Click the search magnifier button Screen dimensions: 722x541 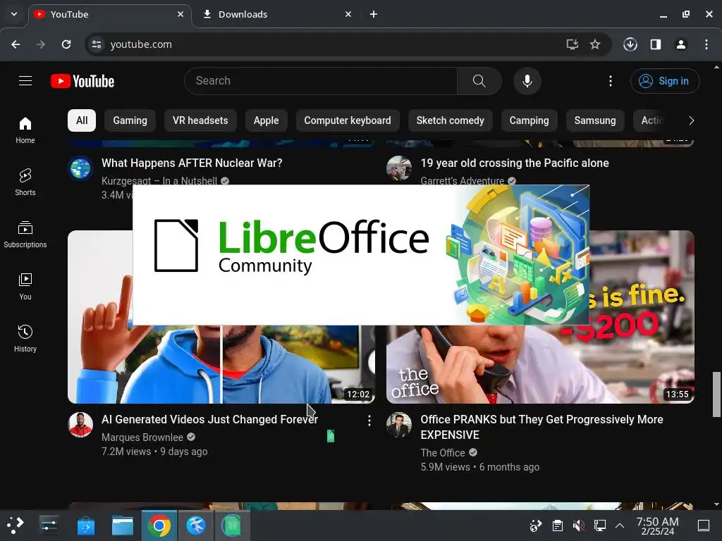click(x=479, y=81)
